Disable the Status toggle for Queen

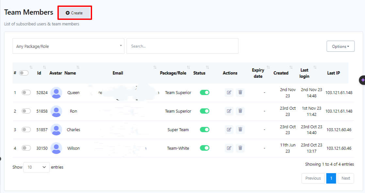click(205, 92)
